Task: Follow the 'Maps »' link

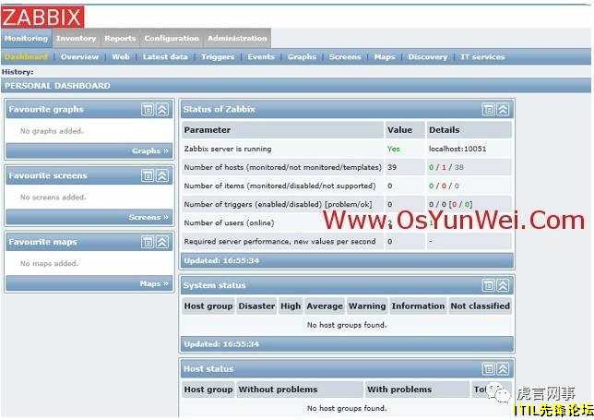Action: 154,283
